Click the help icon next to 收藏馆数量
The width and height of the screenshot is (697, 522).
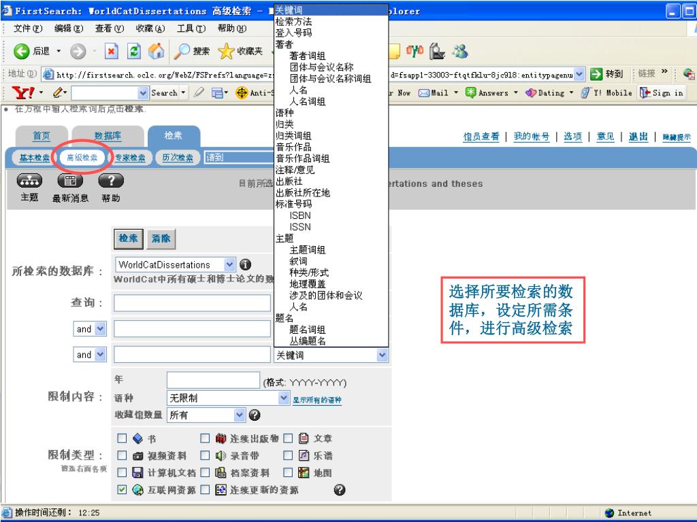click(255, 415)
